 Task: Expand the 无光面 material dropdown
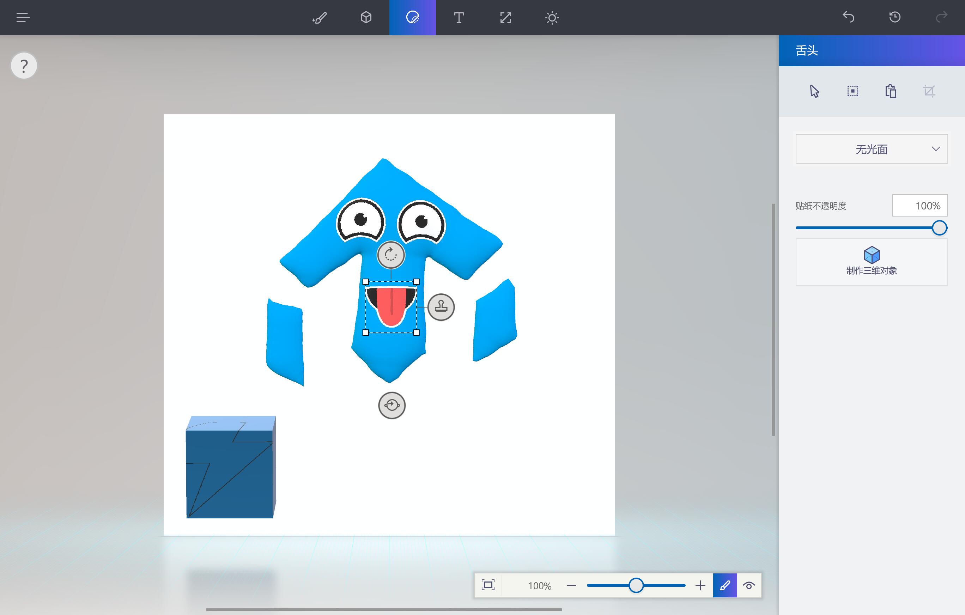point(871,149)
